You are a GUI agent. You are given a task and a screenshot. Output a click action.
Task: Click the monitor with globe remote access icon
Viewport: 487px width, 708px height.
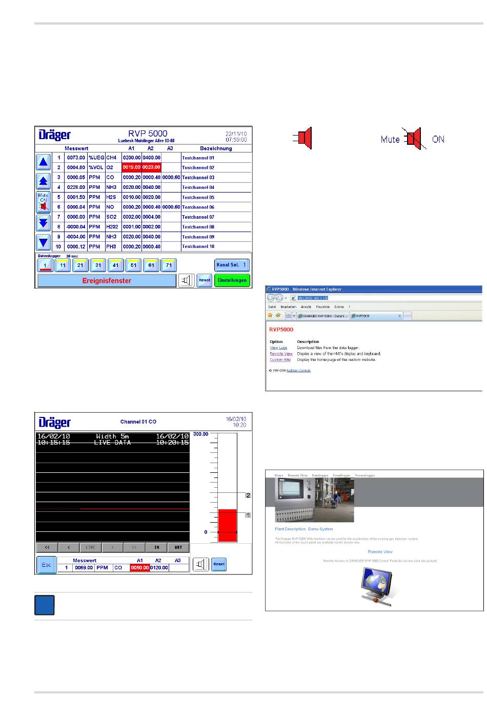pos(378,587)
